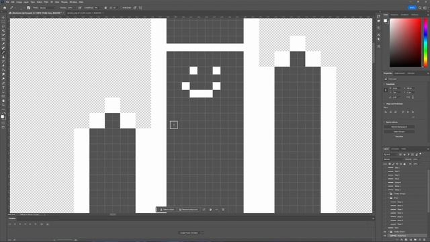
Task: Click Create Frame Animation button
Action: (189, 233)
